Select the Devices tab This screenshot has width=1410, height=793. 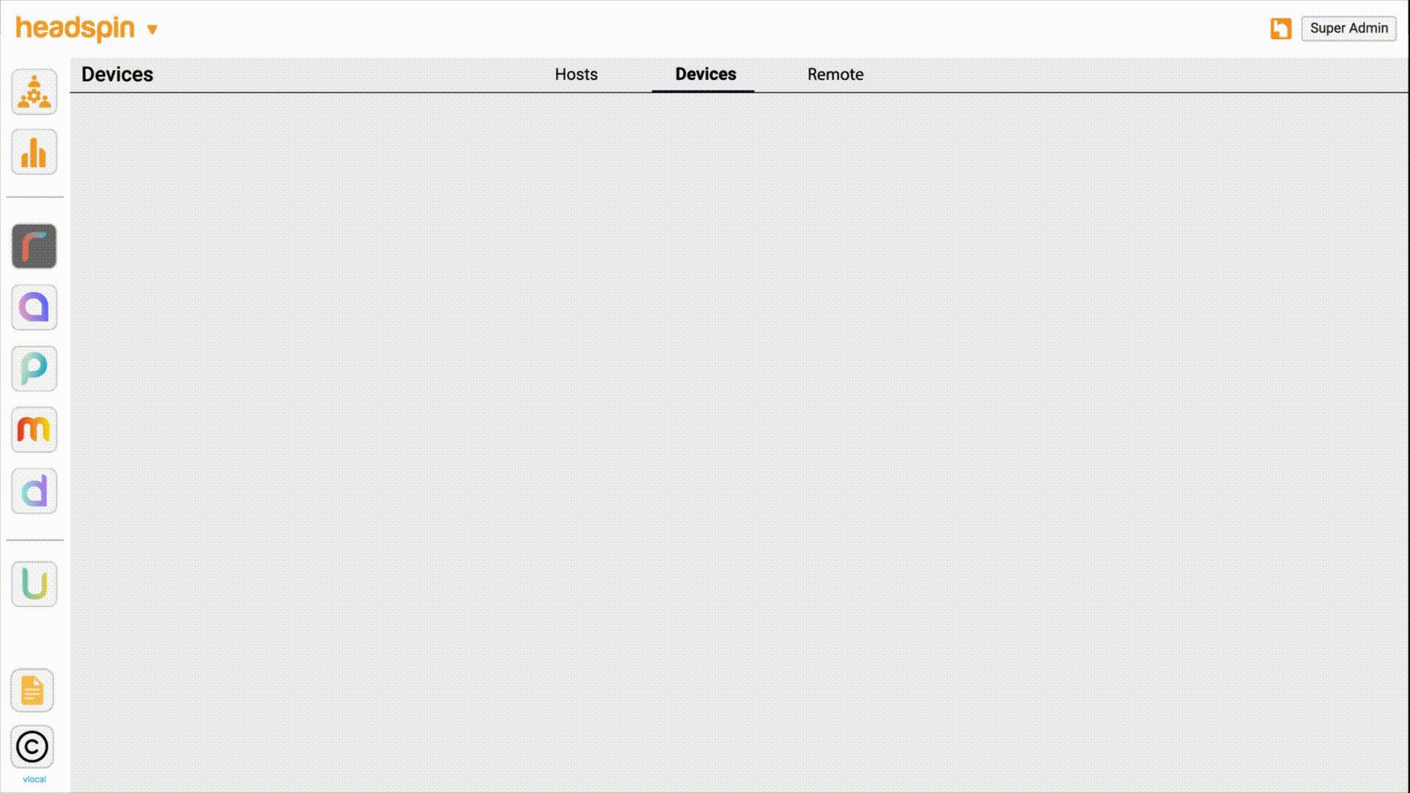click(x=706, y=74)
